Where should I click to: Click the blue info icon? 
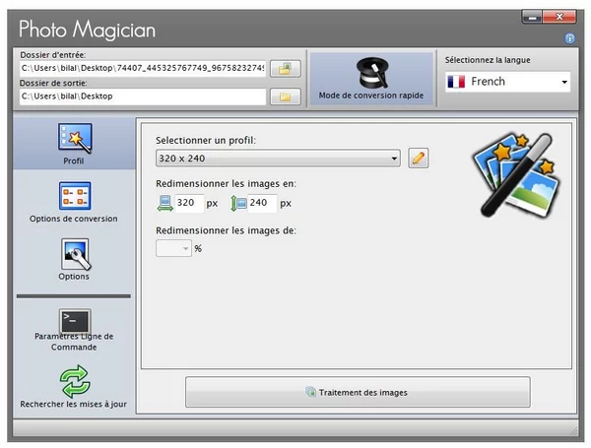coord(569,38)
